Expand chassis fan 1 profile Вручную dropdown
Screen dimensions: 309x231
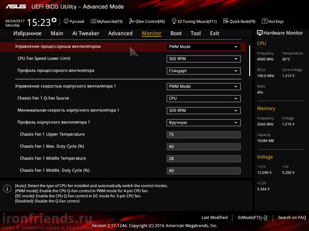(x=204, y=123)
